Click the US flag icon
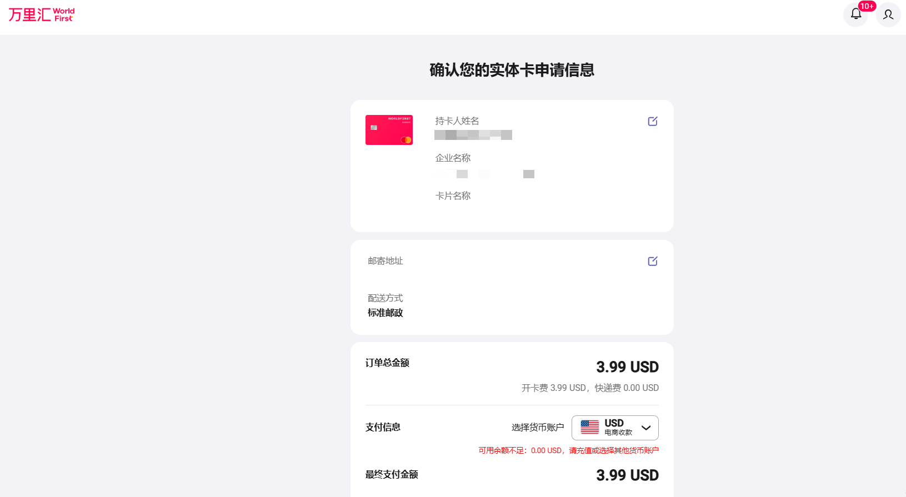This screenshot has height=497, width=906. 590,427
